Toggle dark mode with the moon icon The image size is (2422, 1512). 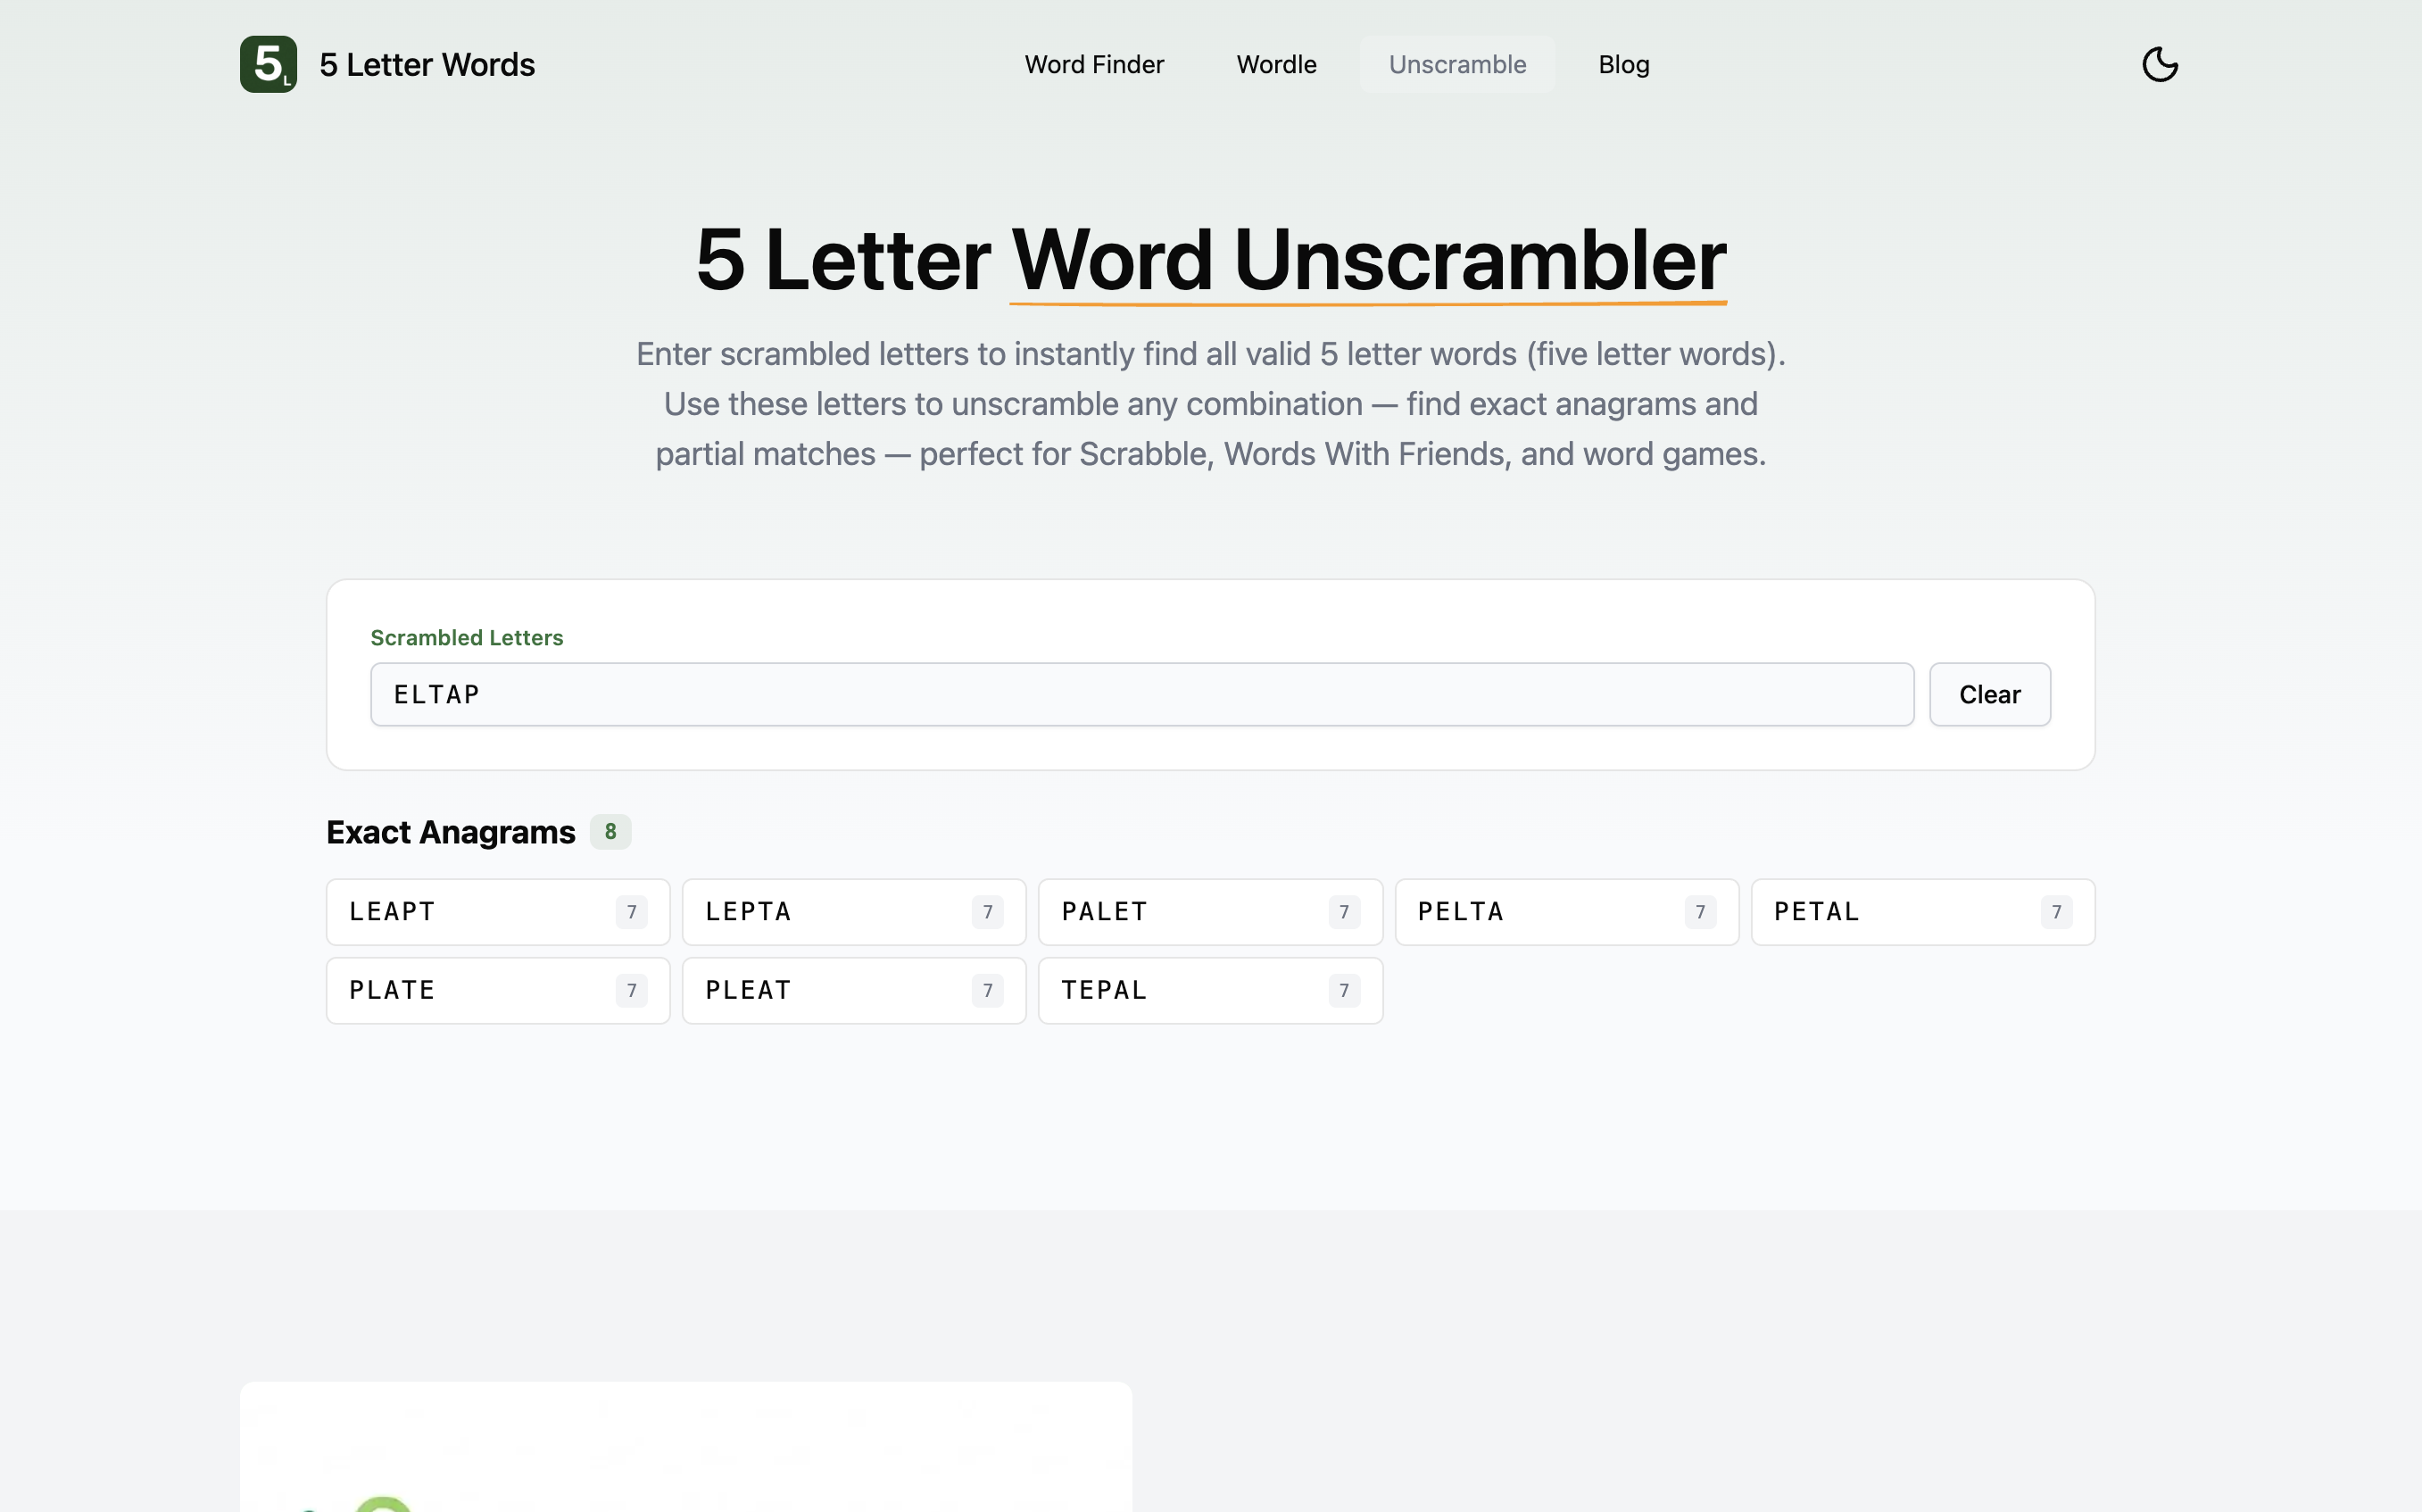tap(2159, 64)
